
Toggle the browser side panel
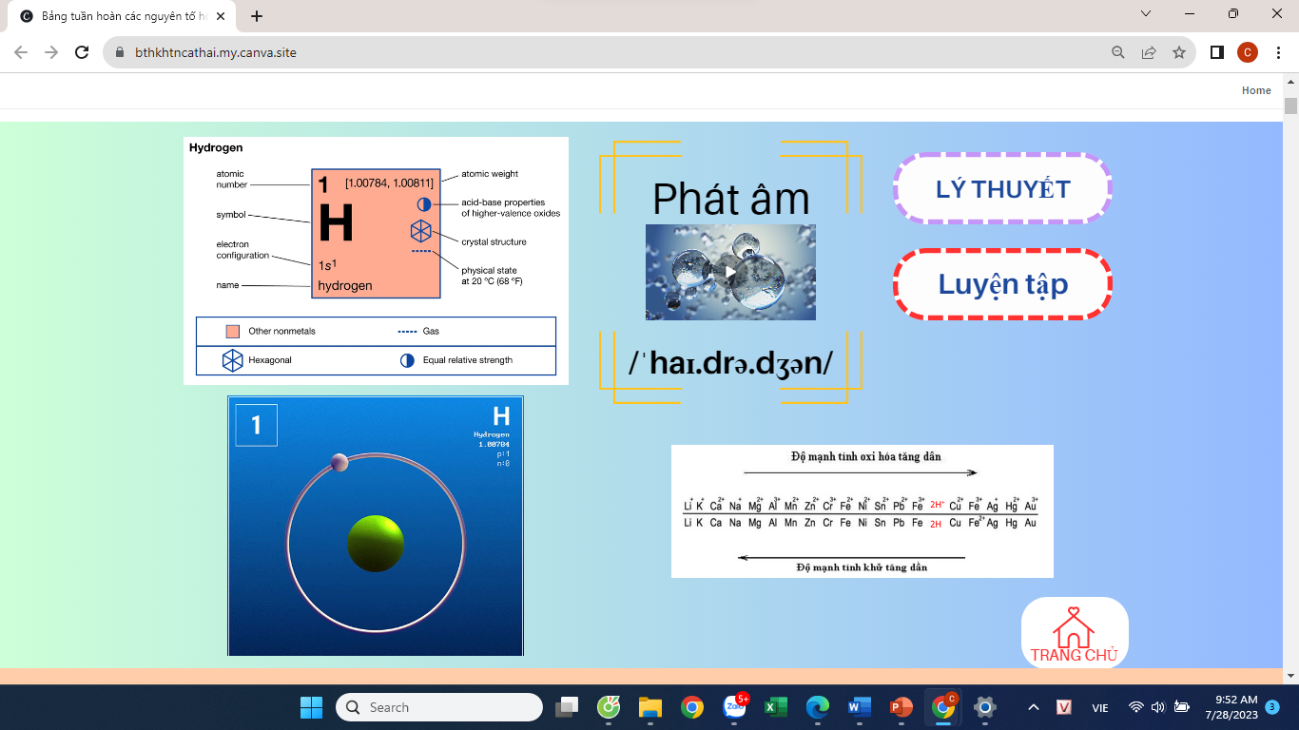1216,52
